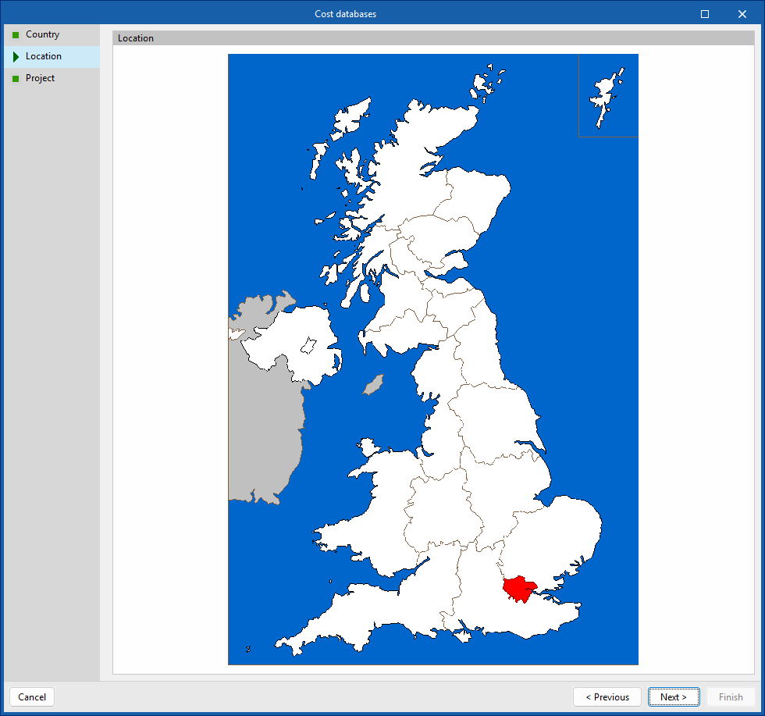The height and width of the screenshot is (716, 765).
Task: Click the Next button
Action: (673, 697)
